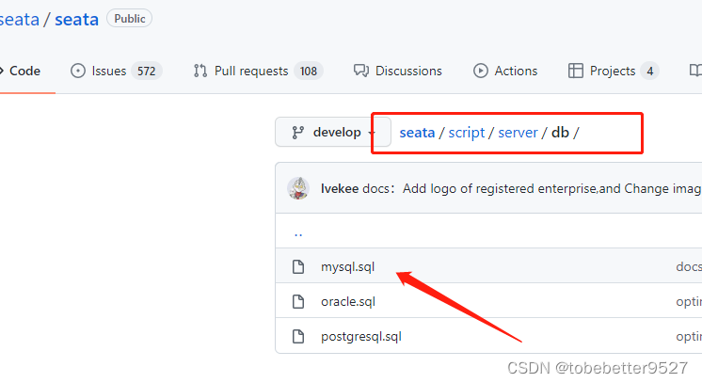Open the Actions tab
Screen dimensions: 702x383
click(505, 71)
